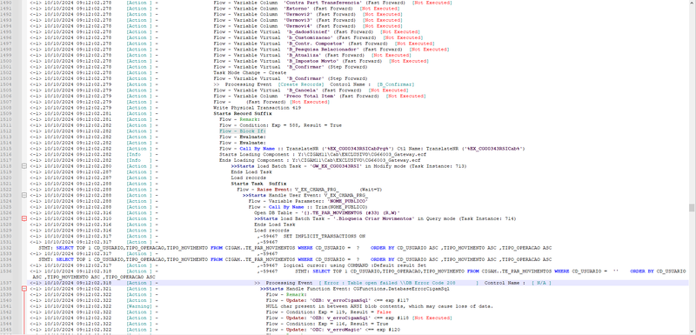Click the highlighted 'Flow - Block If:' text
Screen dimensions: 696x335
coord(243,131)
